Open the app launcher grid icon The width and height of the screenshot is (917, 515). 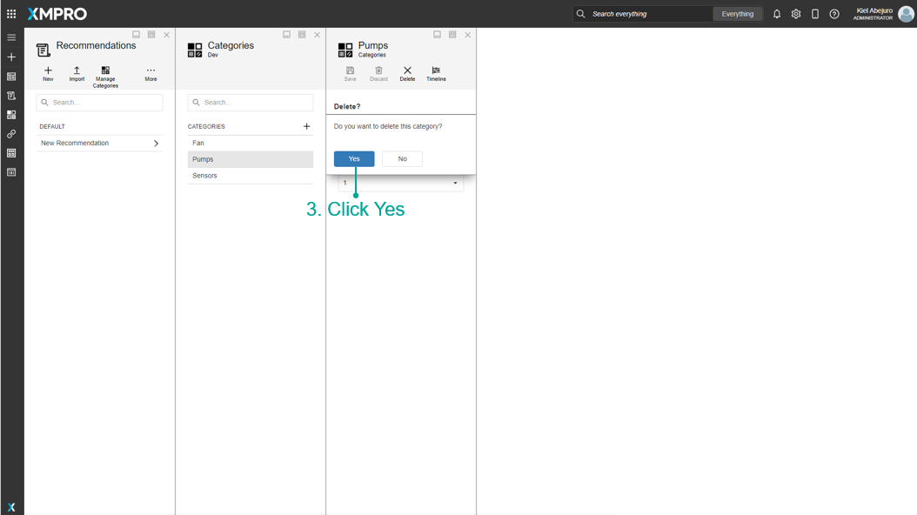[x=11, y=14]
